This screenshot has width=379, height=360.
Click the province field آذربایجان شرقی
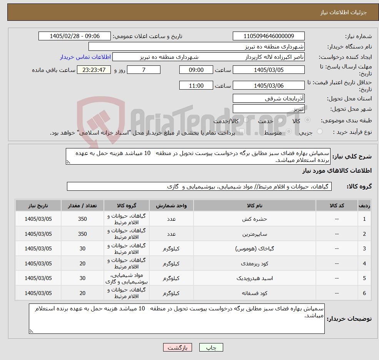click(269, 98)
